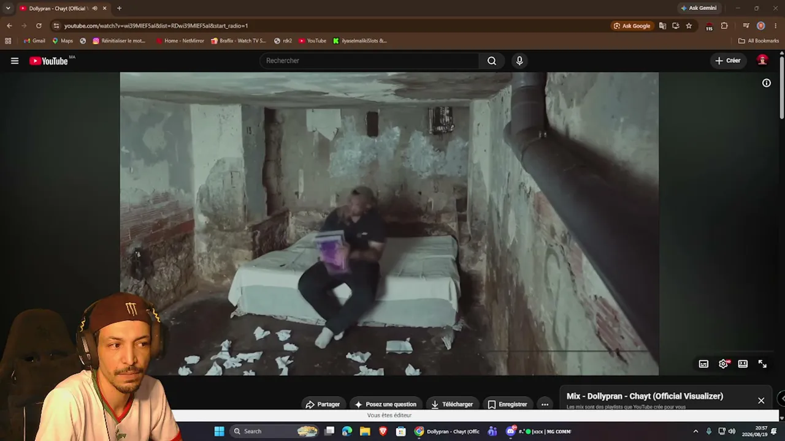Focus the Rechercher search box
The width and height of the screenshot is (785, 441).
tap(369, 61)
